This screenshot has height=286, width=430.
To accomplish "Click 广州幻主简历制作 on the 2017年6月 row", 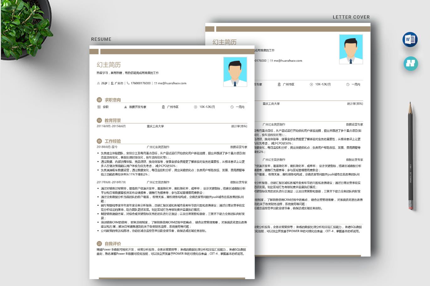I will pos(158,182).
